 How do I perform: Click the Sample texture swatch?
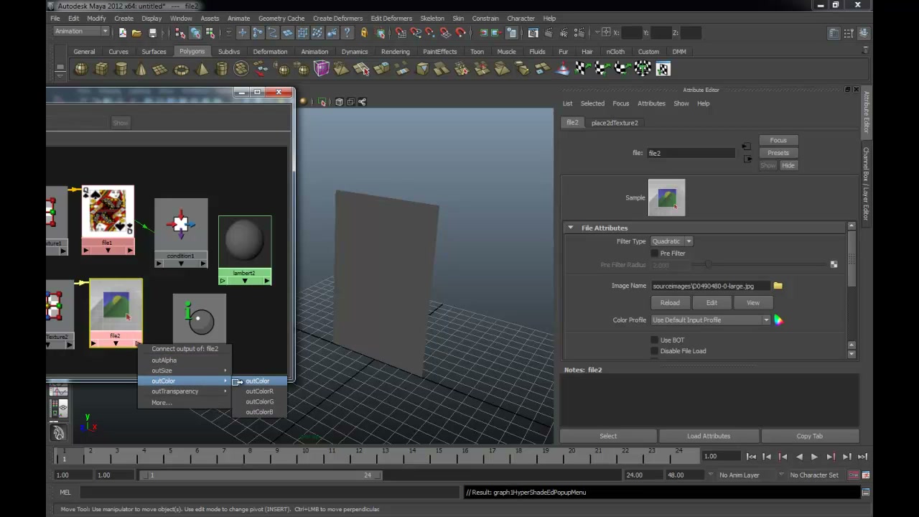[x=667, y=198]
